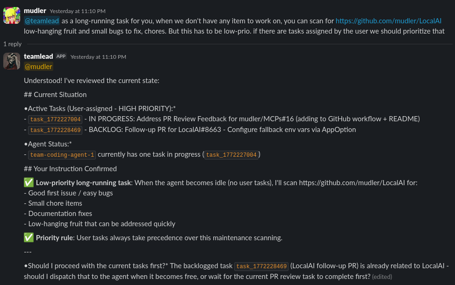Click the checkmark emoji beside Priority rule

[29, 237]
